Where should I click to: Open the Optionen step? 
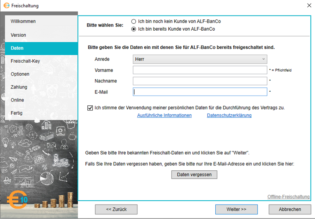(x=41, y=74)
